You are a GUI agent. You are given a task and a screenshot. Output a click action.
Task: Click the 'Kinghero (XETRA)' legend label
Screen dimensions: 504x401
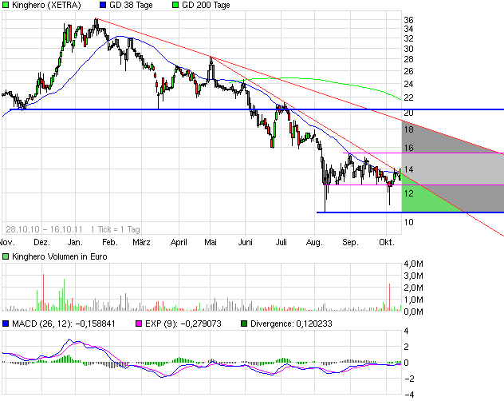[46, 5]
